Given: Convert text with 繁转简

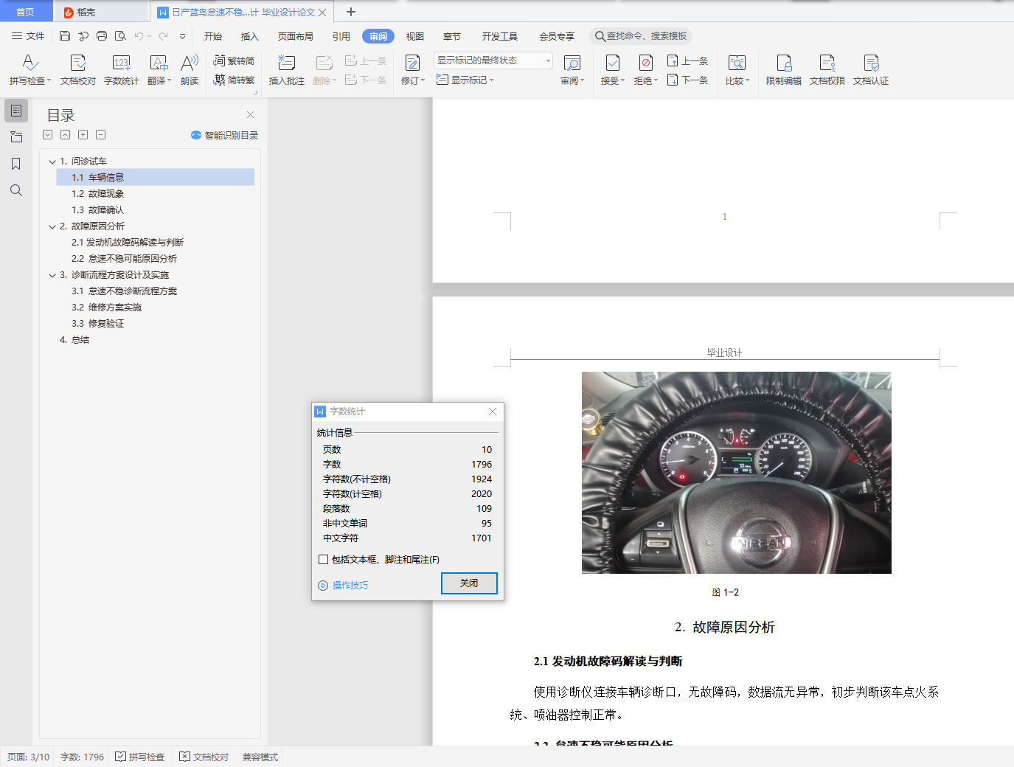Looking at the screenshot, I should point(234,60).
